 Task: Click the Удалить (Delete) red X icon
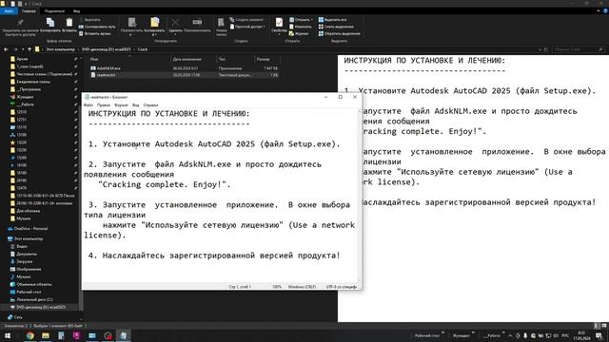(175, 23)
